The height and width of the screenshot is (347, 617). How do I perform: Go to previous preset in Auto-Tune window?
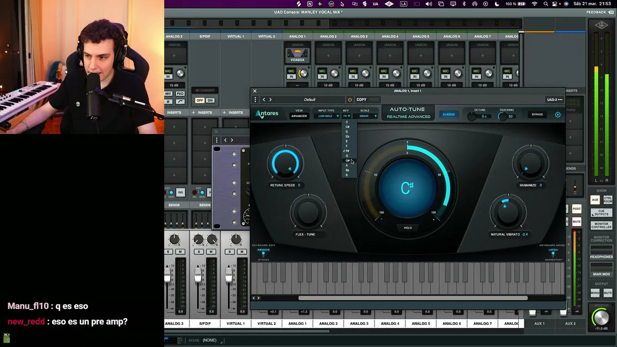point(264,100)
